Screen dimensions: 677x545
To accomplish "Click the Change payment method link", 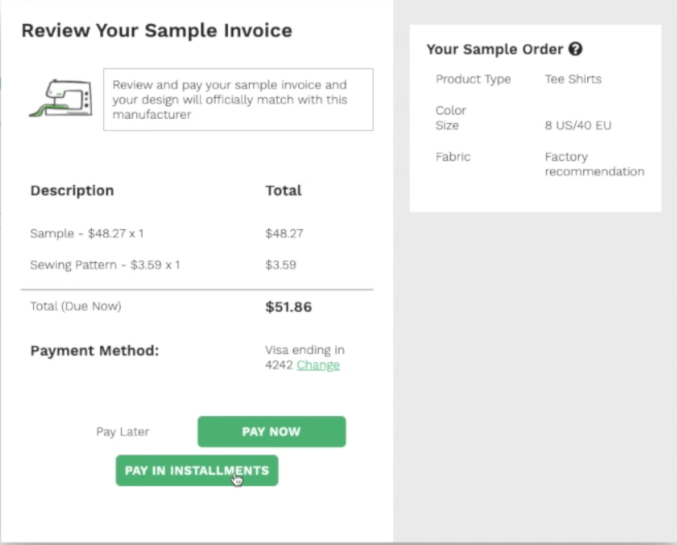I will 318,365.
